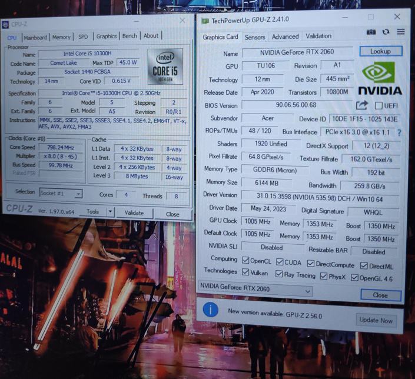Toggle the OpenCL checkbox
The width and height of the screenshot is (415, 379).
(x=245, y=261)
